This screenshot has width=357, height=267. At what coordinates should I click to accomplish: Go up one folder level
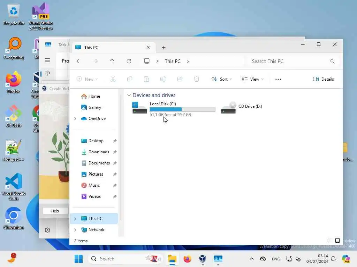[112, 61]
